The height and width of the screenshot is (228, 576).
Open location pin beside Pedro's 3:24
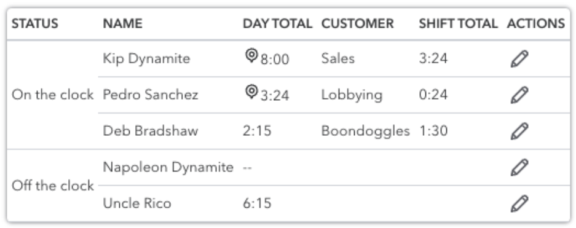click(251, 92)
